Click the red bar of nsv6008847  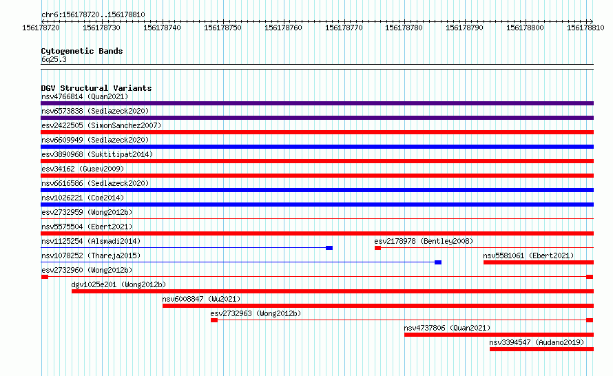click(378, 306)
